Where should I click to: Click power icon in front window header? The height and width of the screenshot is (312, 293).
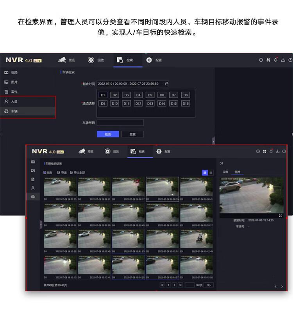click(x=284, y=151)
